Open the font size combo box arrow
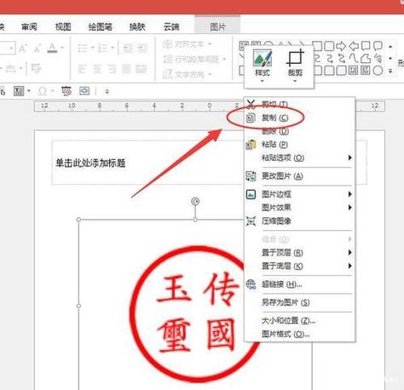The height and width of the screenshot is (390, 404). [x=11, y=49]
